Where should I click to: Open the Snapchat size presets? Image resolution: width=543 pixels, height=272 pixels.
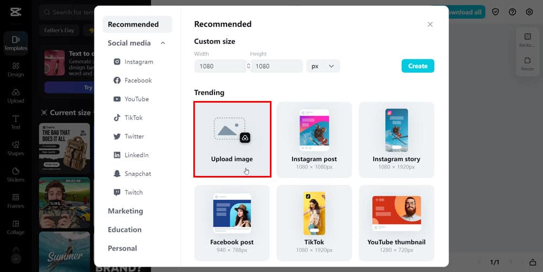tap(132, 174)
